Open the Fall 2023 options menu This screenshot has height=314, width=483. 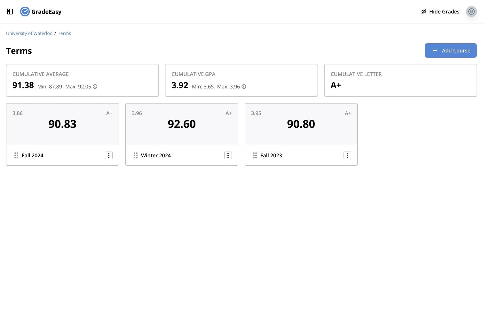[347, 155]
